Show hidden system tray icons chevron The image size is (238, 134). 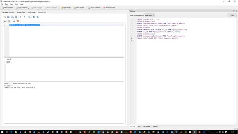click(217, 132)
